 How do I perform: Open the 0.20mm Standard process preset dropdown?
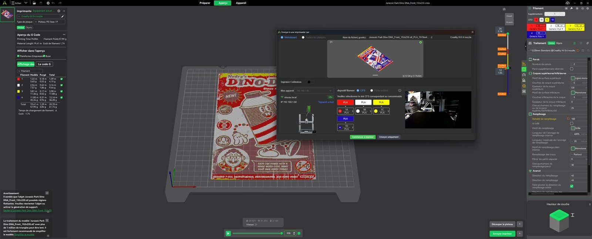point(552,50)
